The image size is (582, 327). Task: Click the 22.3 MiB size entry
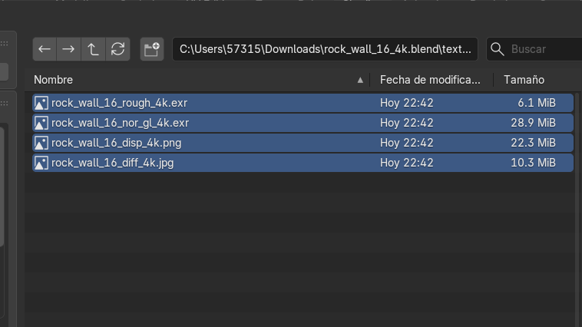536,143
